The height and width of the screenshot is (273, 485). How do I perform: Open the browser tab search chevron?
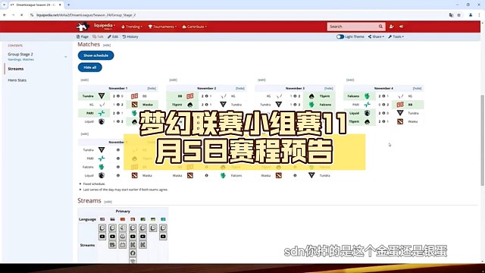click(5, 5)
